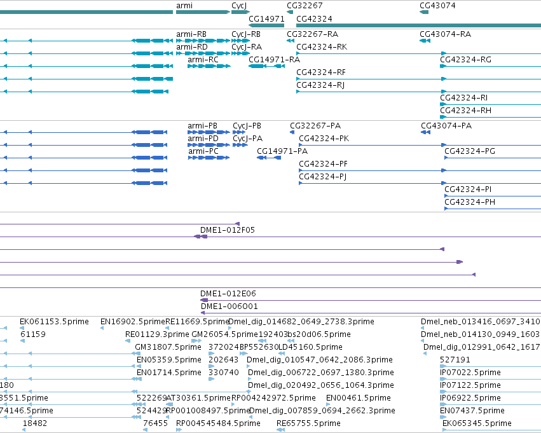The width and height of the screenshot is (541, 433).
Task: Click the CG42324-RF transcript label
Action: [x=321, y=72]
